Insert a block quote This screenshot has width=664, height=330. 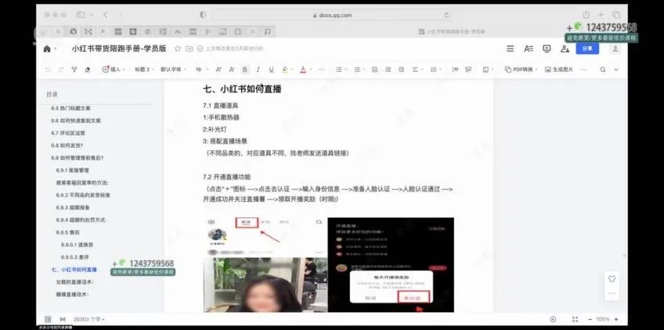(455, 70)
